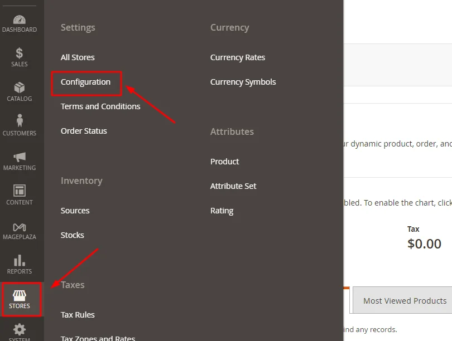
Task: Click the Content layout icon
Action: [x=20, y=191]
